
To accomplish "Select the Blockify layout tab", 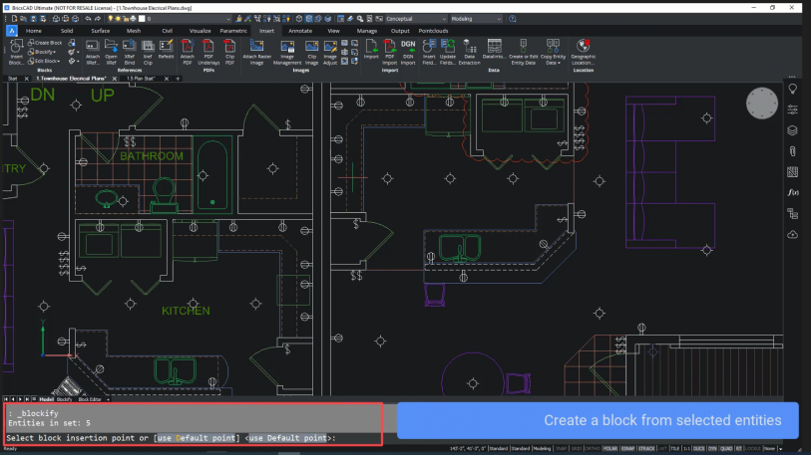I will click(x=64, y=399).
